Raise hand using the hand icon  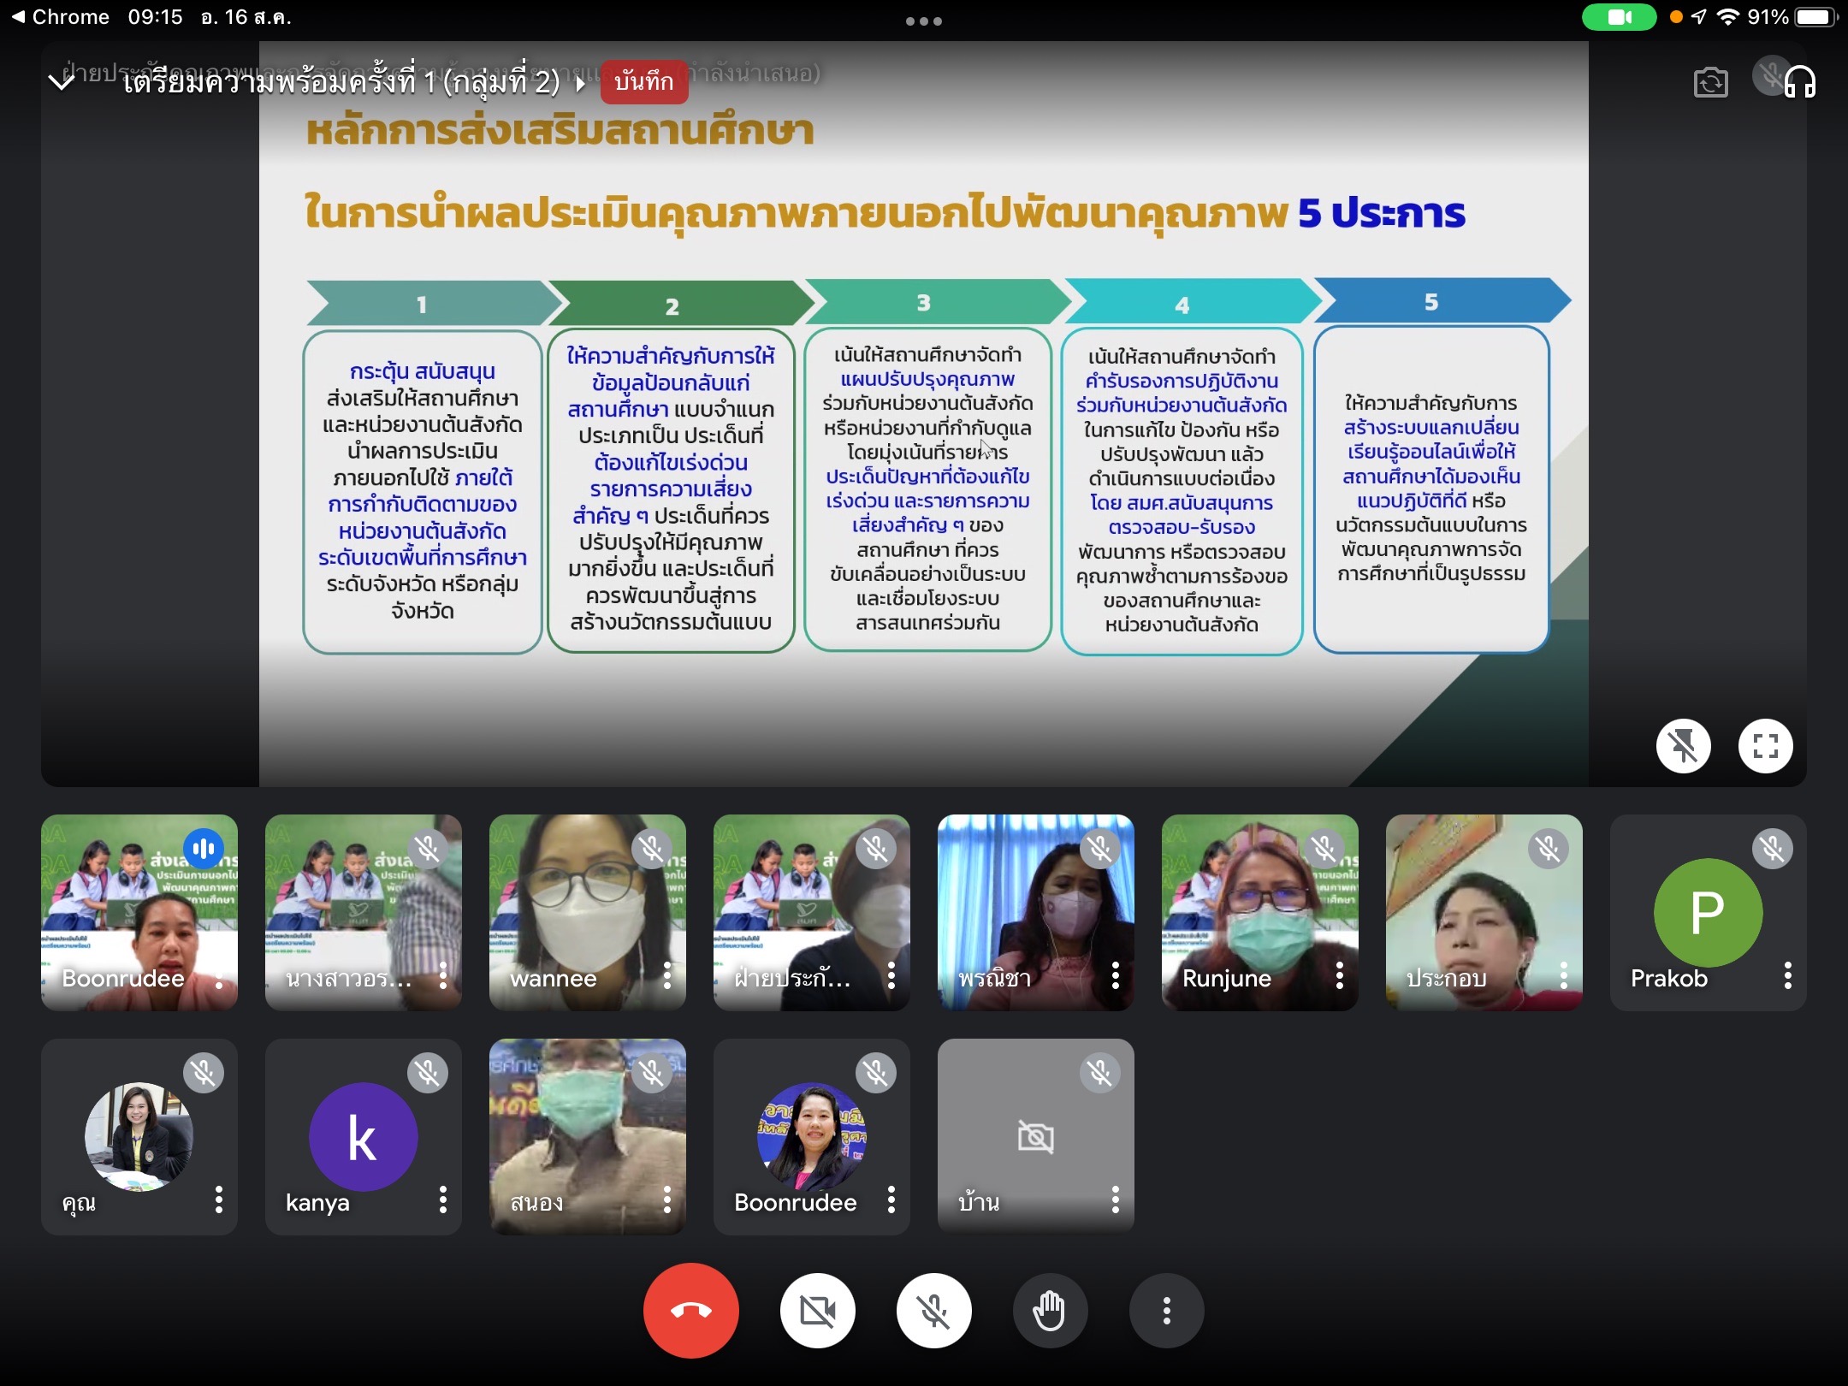[1050, 1310]
